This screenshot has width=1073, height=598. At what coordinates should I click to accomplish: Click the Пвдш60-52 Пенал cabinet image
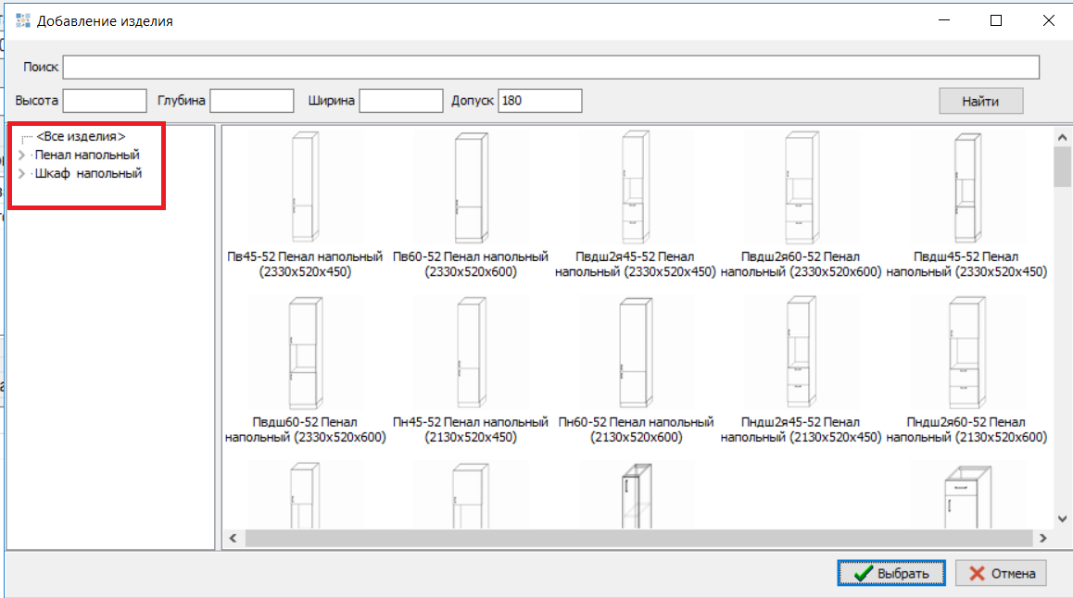[304, 354]
